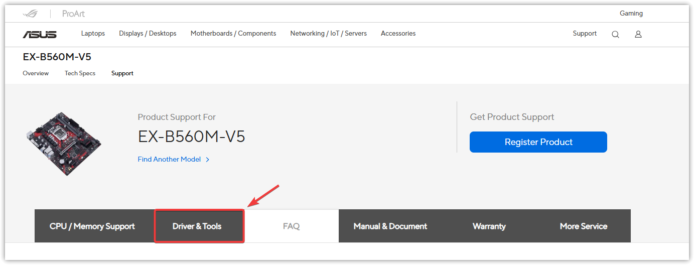This screenshot has height=265, width=694.
Task: Select the Support product tab
Action: [122, 73]
